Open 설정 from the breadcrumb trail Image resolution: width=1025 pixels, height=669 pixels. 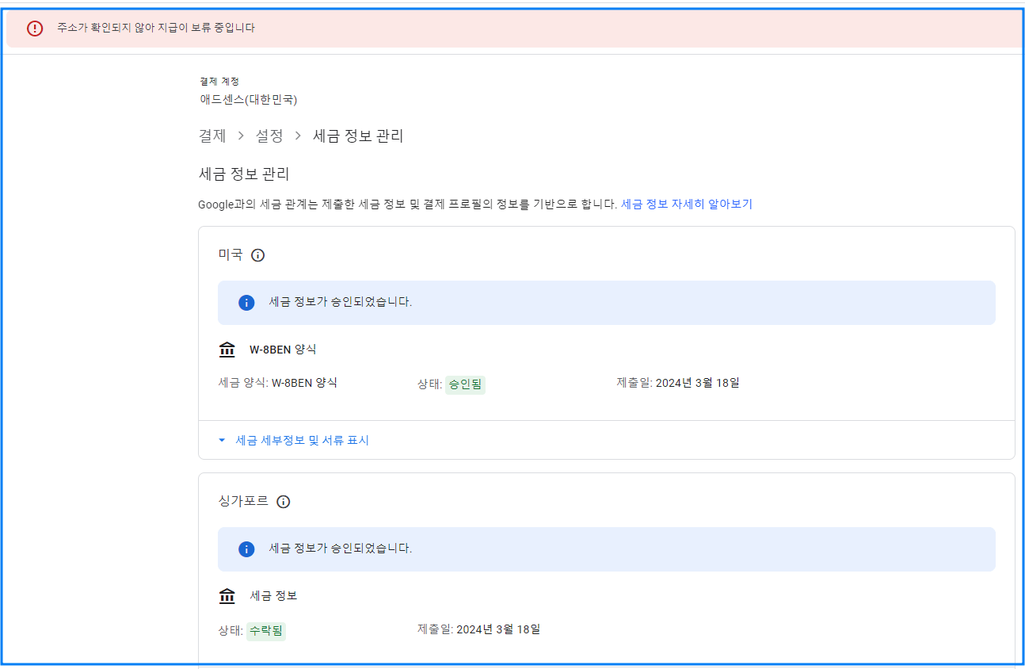pyautogui.click(x=269, y=136)
